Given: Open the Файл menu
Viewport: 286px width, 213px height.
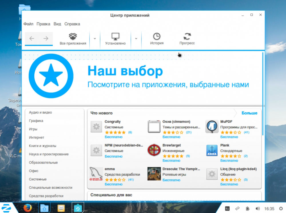Looking at the screenshot, I should pyautogui.click(x=28, y=24).
